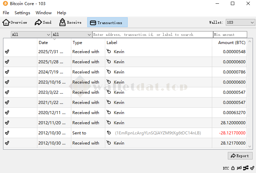
Task: Open the date filter All dropdown
Action: pyautogui.click(x=31, y=35)
